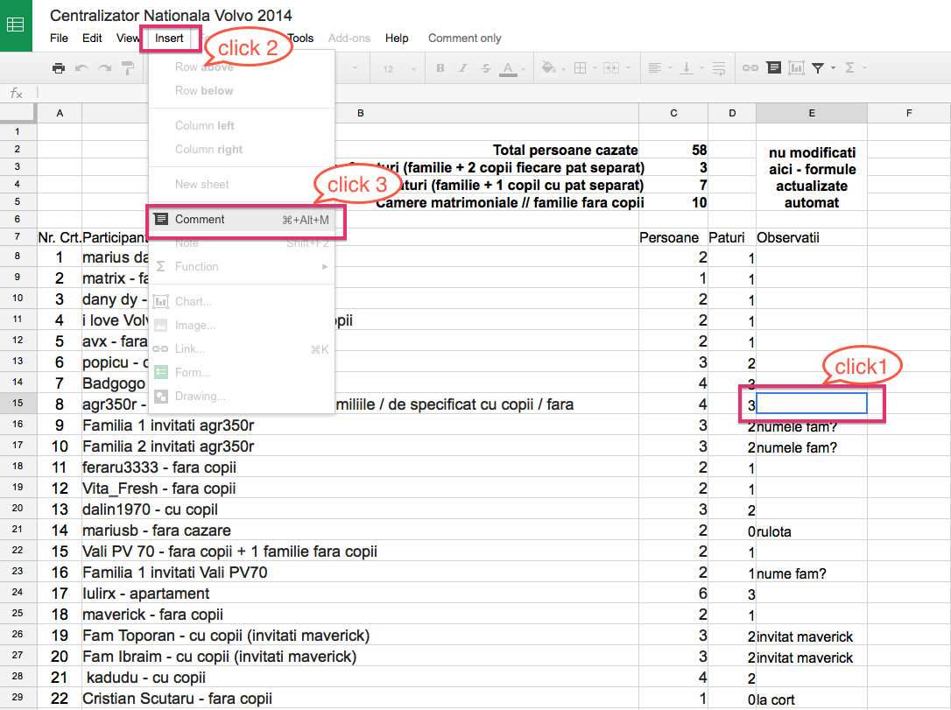
Task: Click the select-all corner box
Action: (x=18, y=114)
